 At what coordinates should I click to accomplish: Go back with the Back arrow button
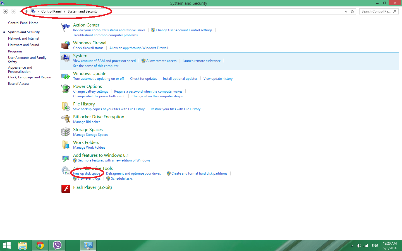[5, 11]
